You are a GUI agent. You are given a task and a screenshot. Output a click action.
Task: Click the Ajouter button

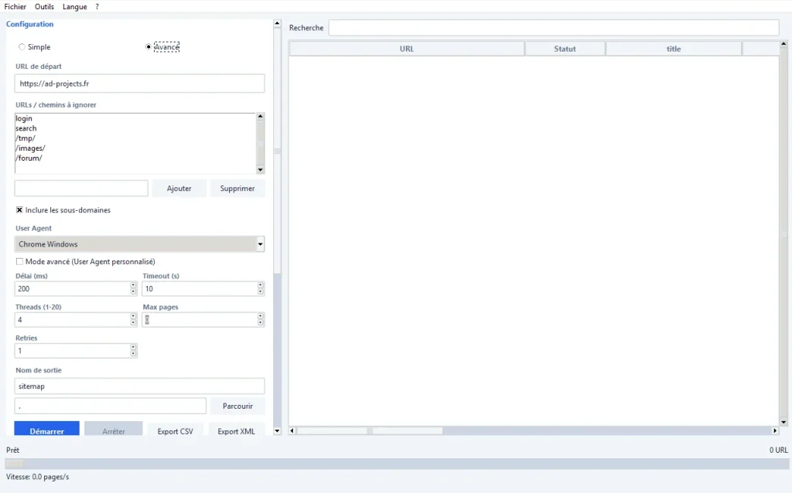[x=179, y=189]
